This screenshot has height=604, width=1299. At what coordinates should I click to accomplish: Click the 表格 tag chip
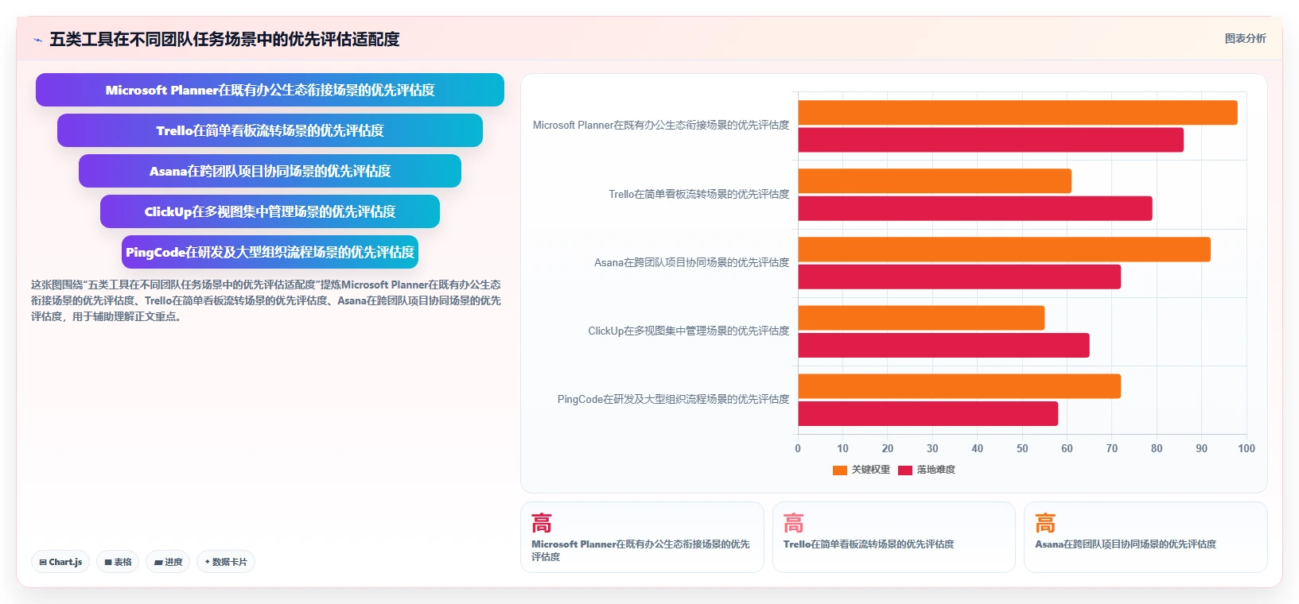click(118, 562)
